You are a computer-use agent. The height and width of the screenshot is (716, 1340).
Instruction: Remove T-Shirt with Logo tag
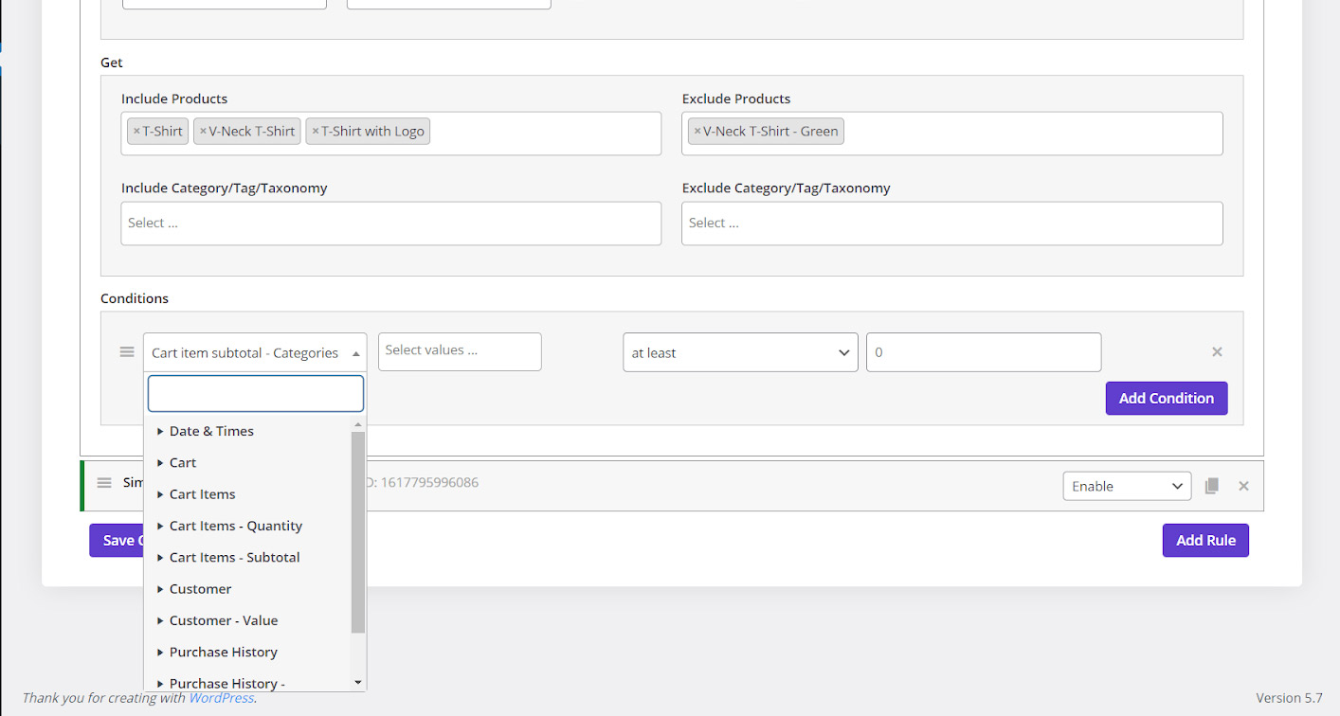[x=316, y=132]
